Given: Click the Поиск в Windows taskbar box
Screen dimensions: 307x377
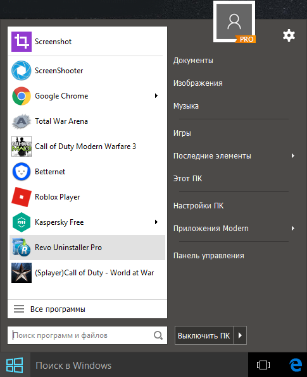Looking at the screenshot, I should point(139,365).
